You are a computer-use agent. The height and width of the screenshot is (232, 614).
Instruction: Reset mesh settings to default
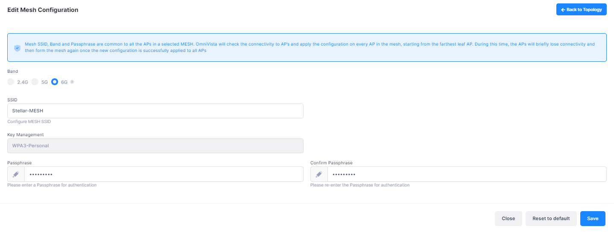click(551, 218)
